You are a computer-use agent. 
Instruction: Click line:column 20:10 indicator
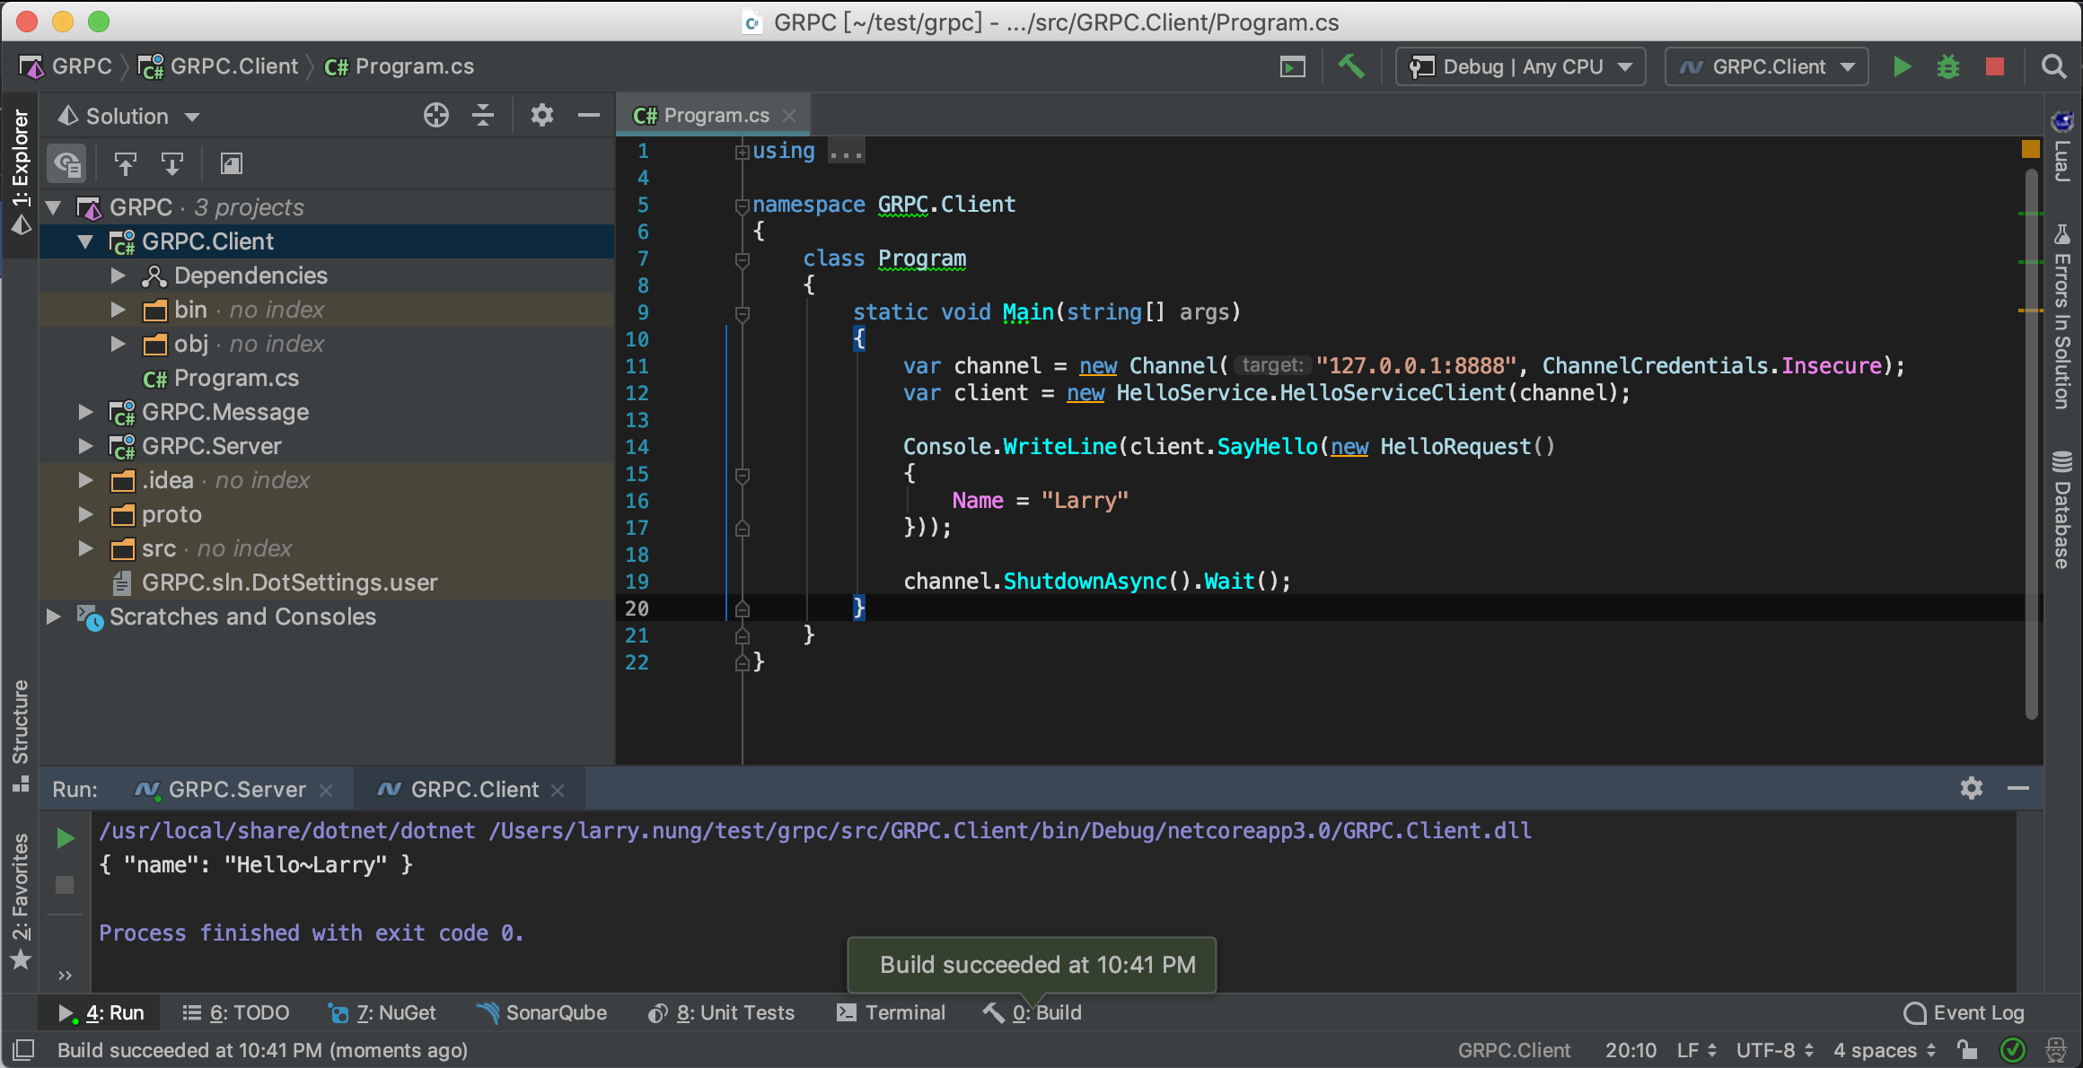1630,1050
